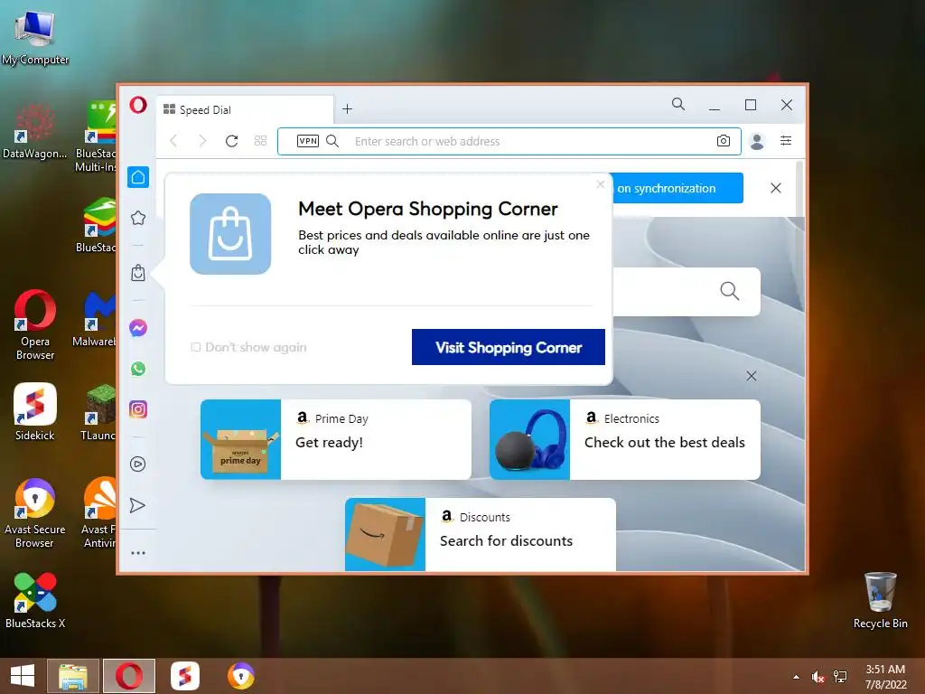
Task: Click the Opera taskbar button
Action: (x=129, y=676)
